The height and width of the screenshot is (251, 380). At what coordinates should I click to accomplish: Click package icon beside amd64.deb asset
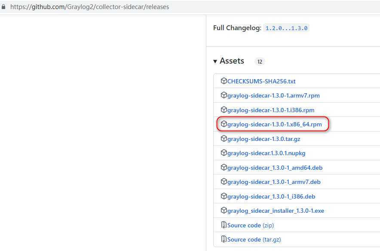click(x=224, y=167)
